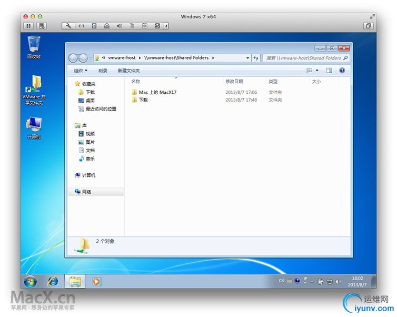Open the Recycle Bin desktop icon
Image resolution: width=397 pixels, height=317 pixels.
click(x=34, y=47)
